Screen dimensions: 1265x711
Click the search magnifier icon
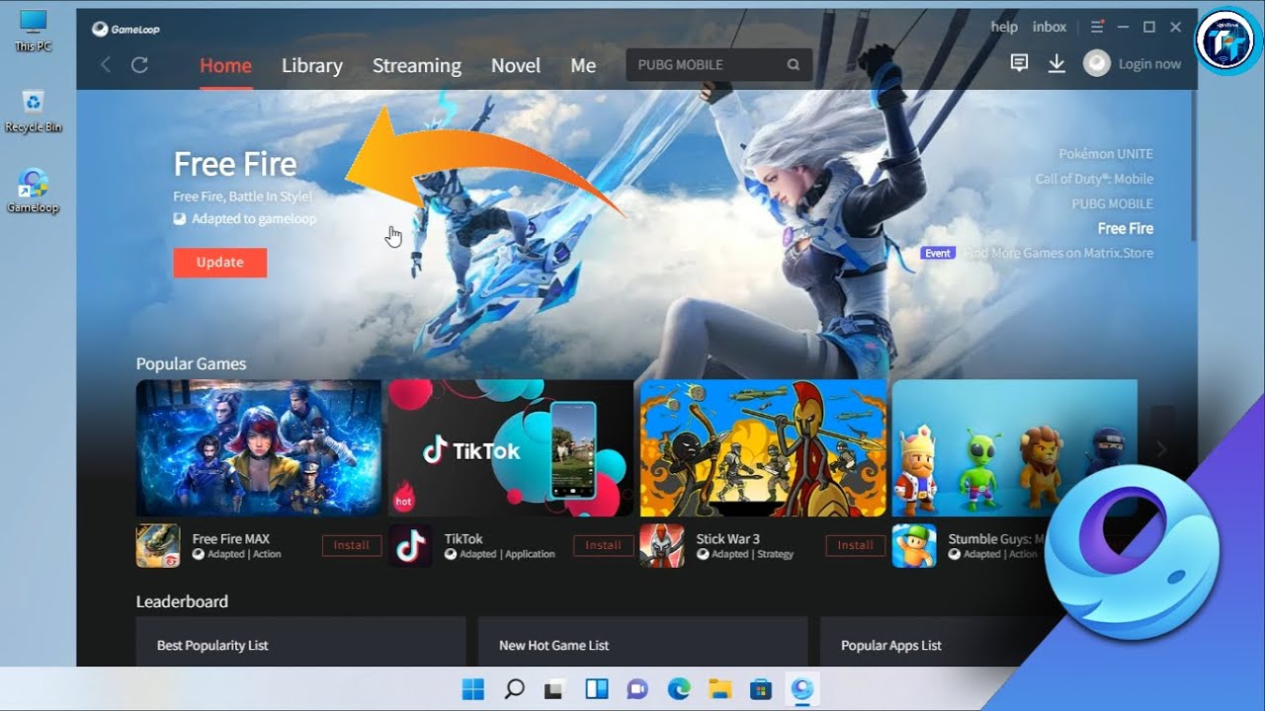tap(793, 65)
